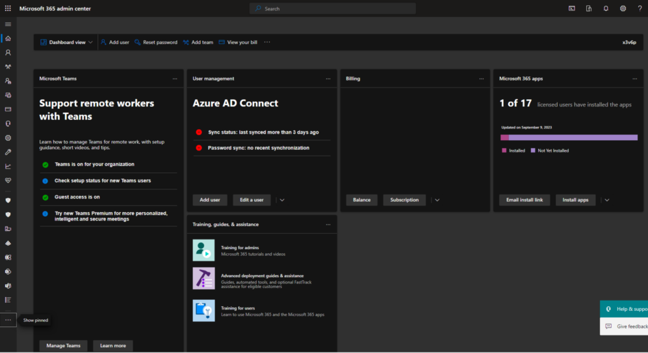Open SharePoint admin center icon

pyautogui.click(x=8, y=272)
